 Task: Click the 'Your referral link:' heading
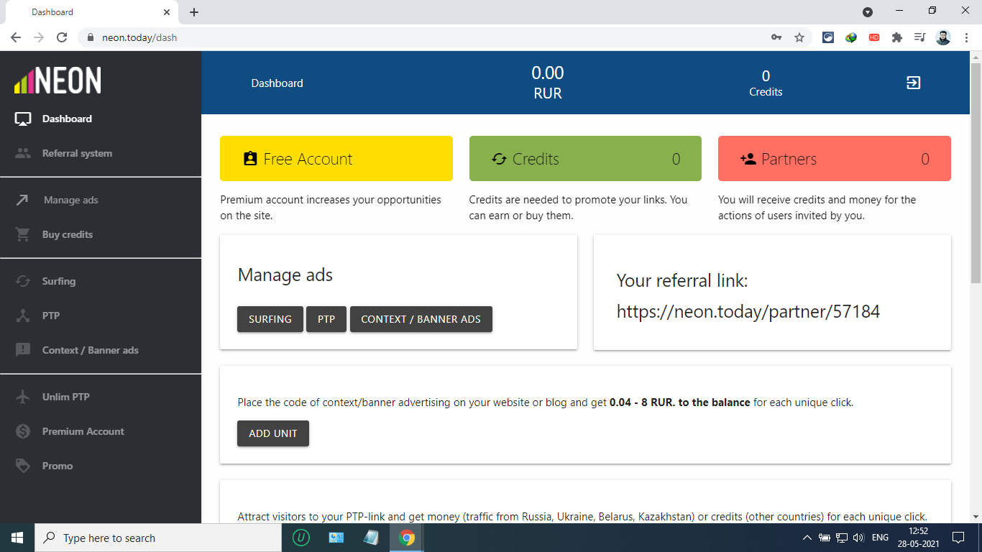(x=682, y=281)
